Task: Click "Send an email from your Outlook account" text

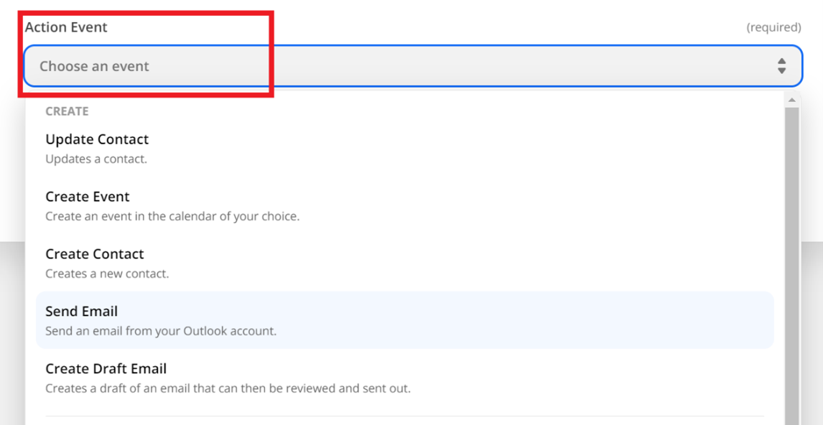Action: (161, 331)
